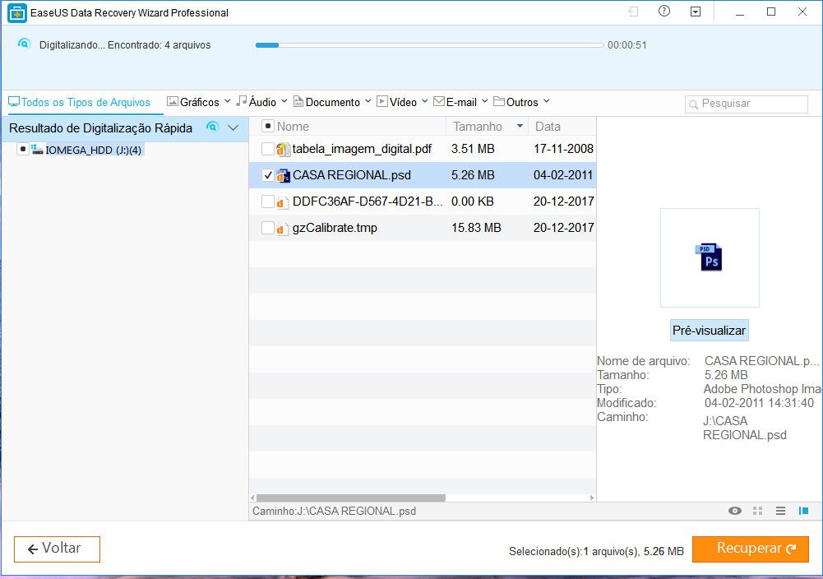Screen dimensions: 823x579
Task: Click the large PSD file thumbnail
Action: 710,257
